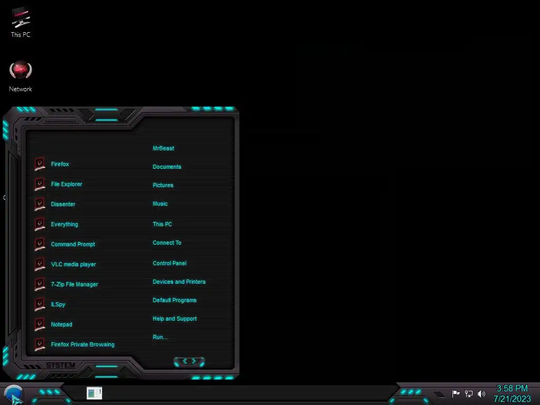Open Help and Support
This screenshot has height=405, width=540.
point(175,319)
